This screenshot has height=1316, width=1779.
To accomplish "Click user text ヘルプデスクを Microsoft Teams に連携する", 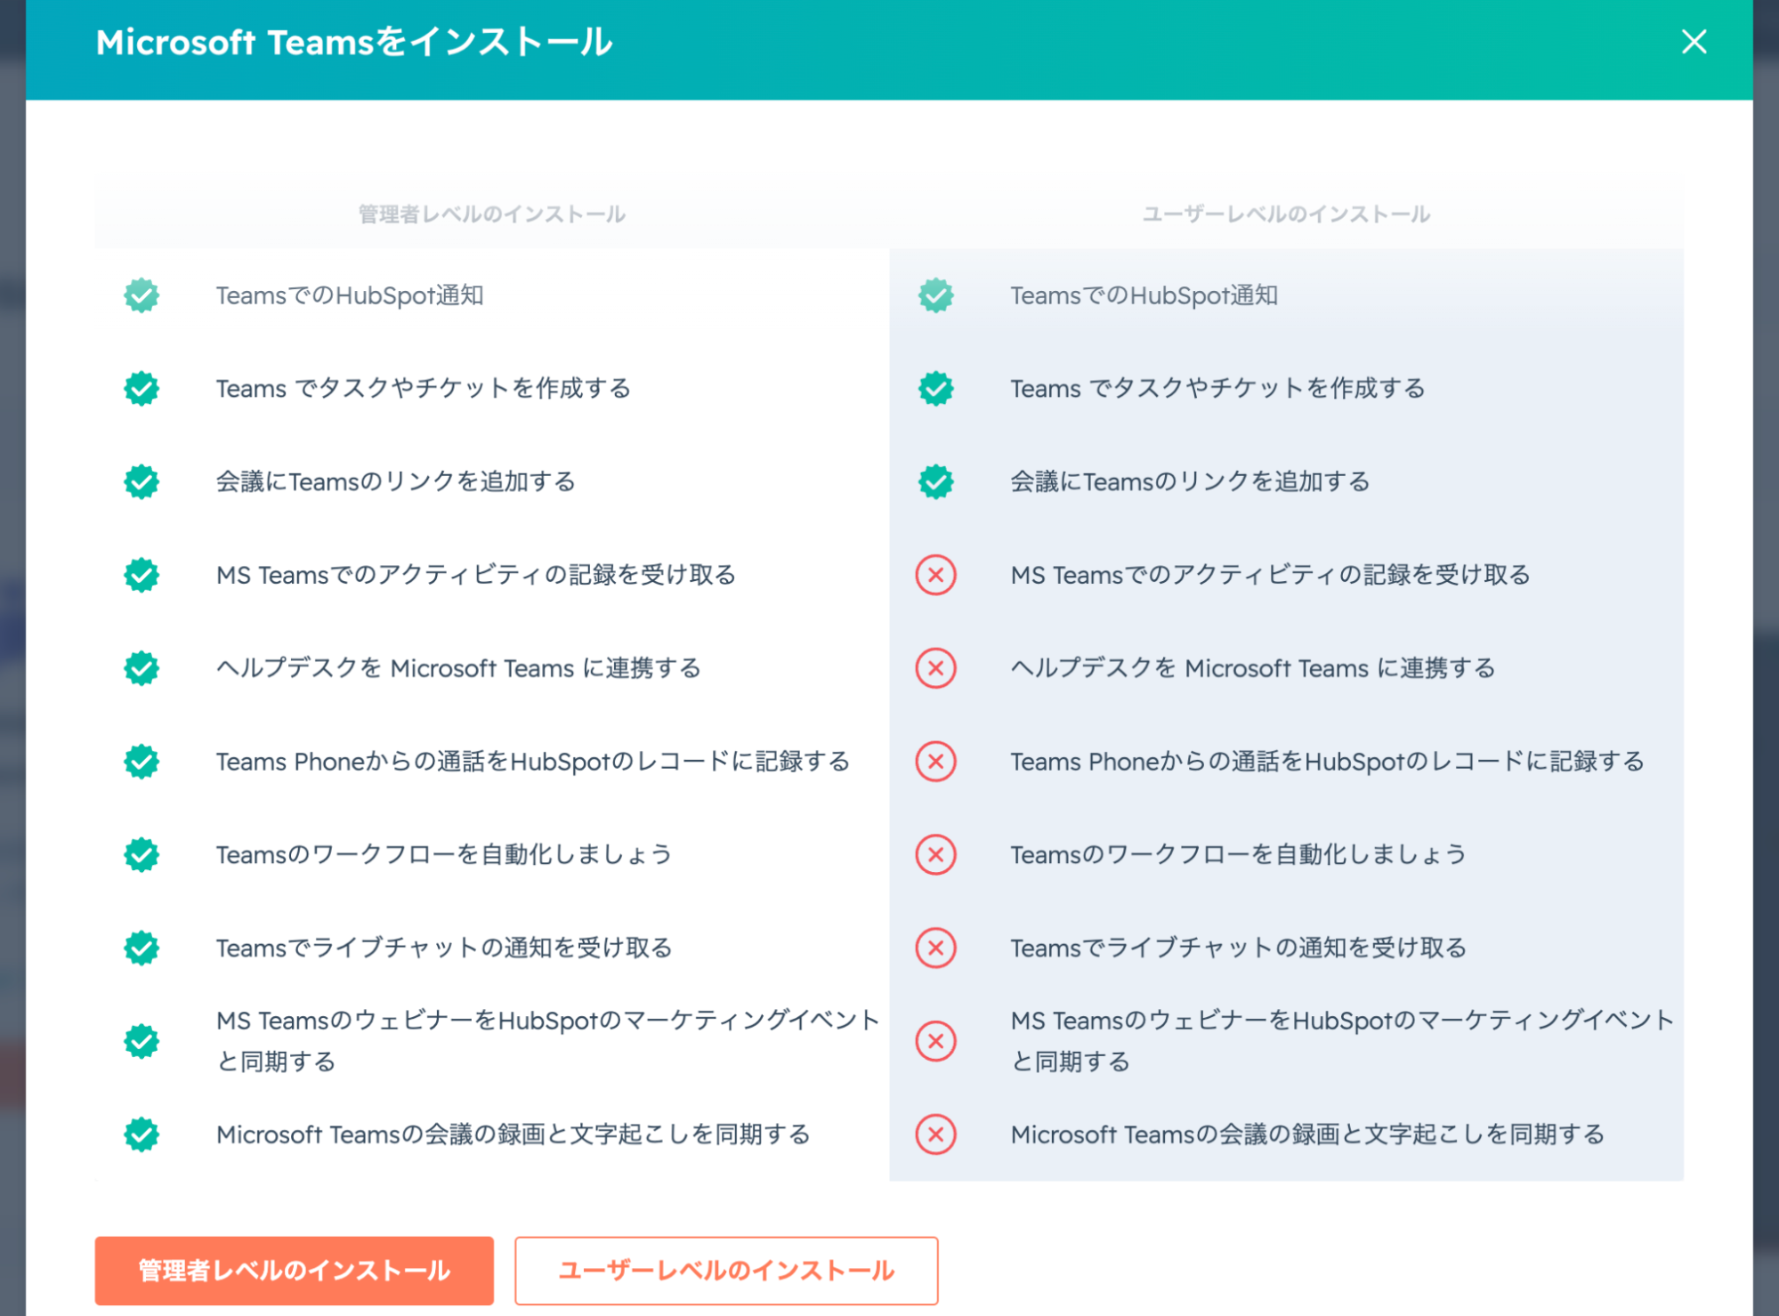I will point(1253,668).
